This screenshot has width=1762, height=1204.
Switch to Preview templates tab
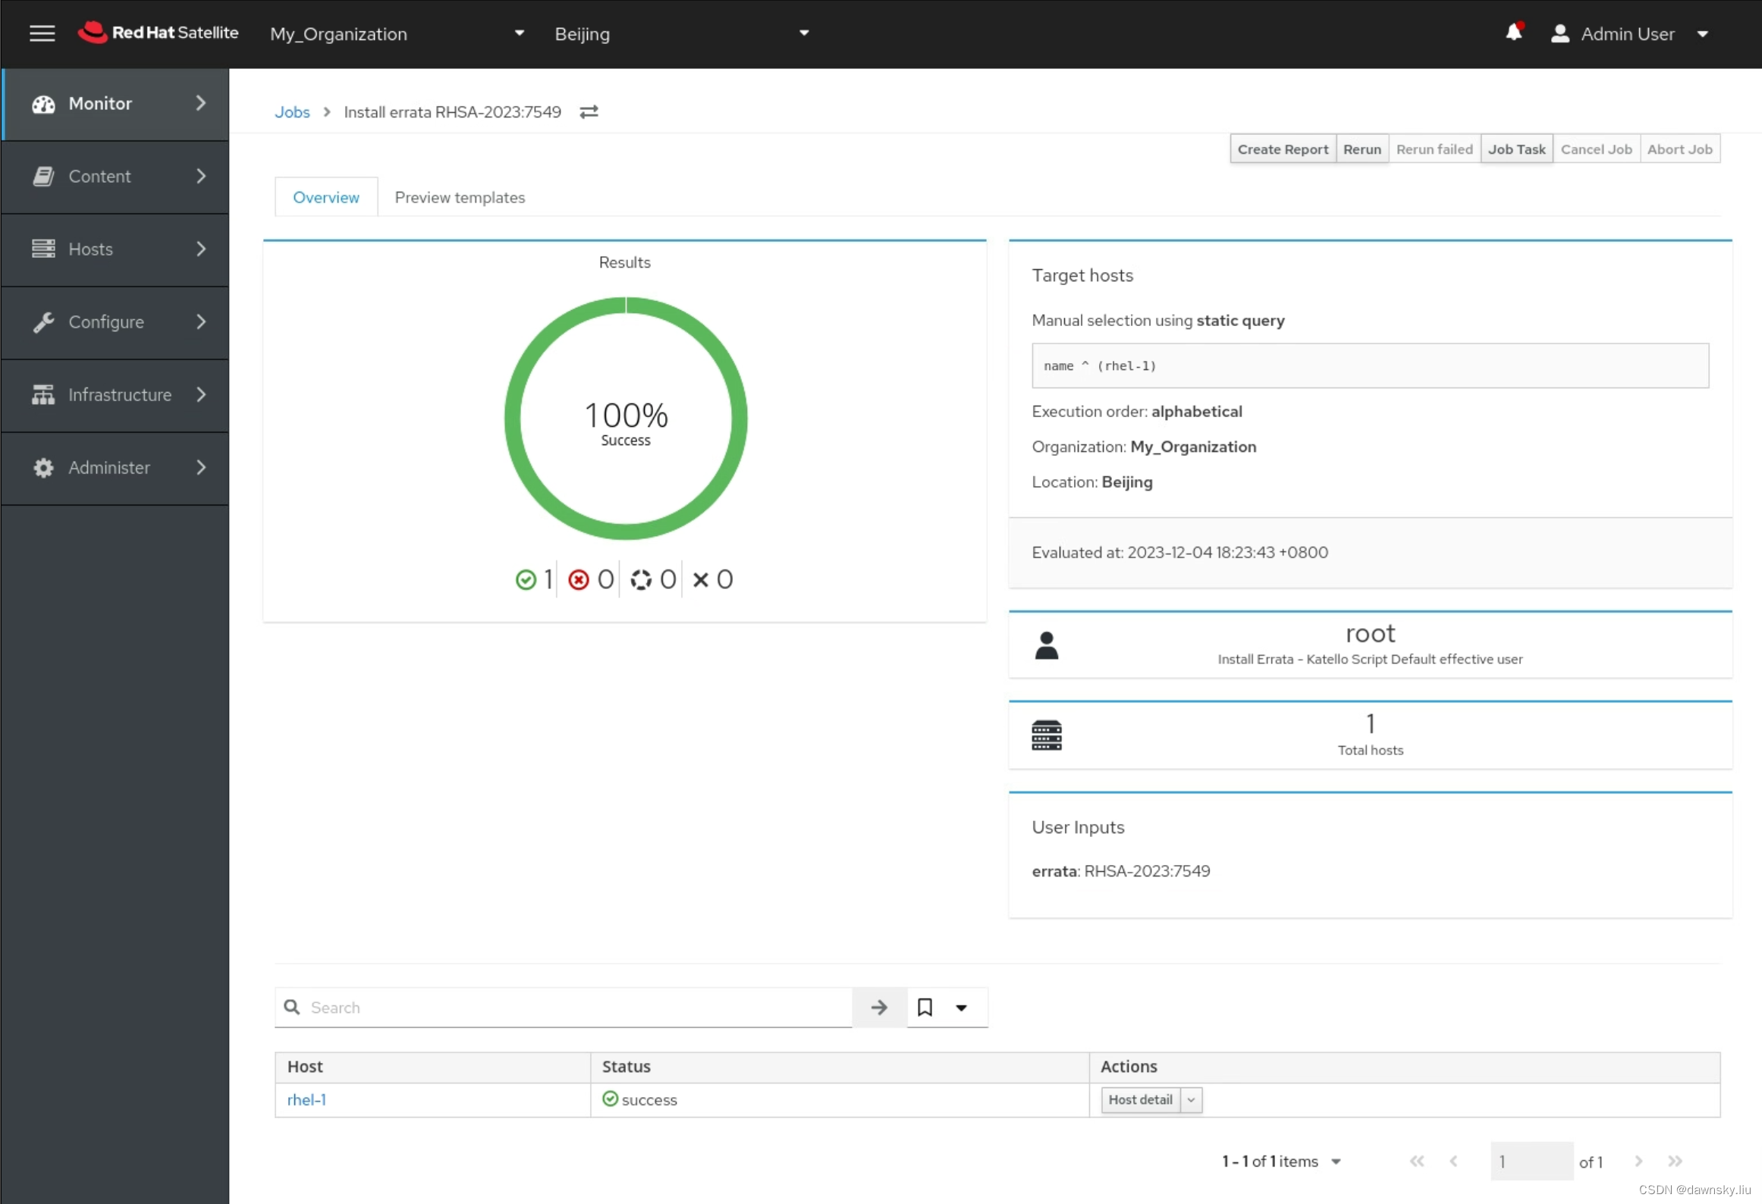pos(459,196)
